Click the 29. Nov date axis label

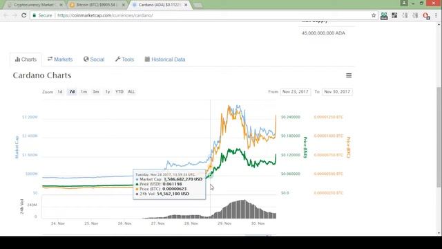click(x=224, y=223)
